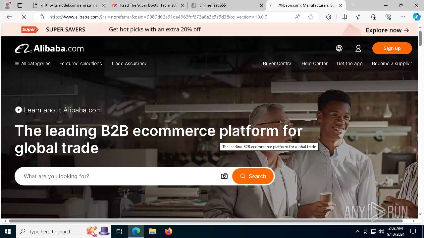Close the Read The Super Doctor tab
Screen dimensions: 424x238
182,5
